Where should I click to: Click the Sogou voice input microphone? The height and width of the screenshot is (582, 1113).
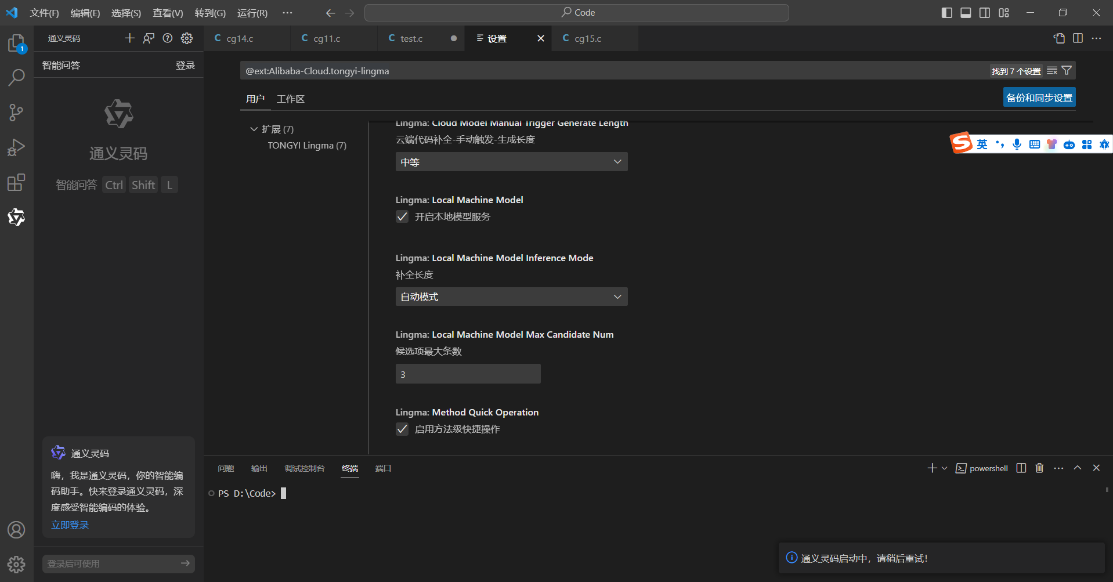point(1017,144)
